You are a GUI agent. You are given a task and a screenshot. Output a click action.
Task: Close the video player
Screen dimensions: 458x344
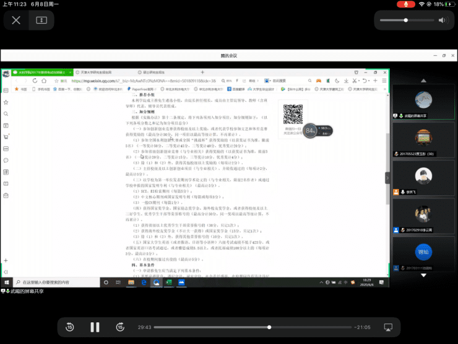[x=16, y=20]
